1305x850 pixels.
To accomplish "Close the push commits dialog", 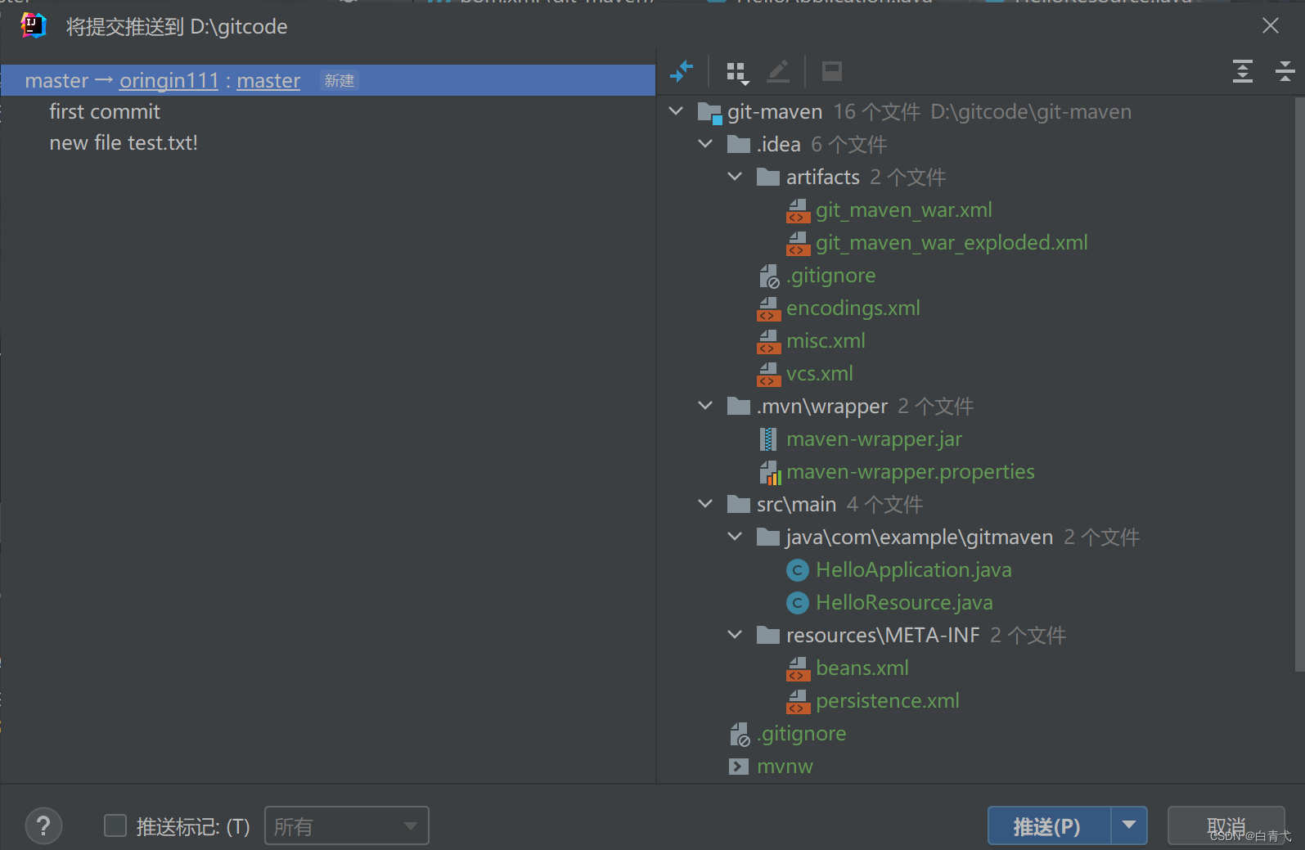I will 1271,26.
